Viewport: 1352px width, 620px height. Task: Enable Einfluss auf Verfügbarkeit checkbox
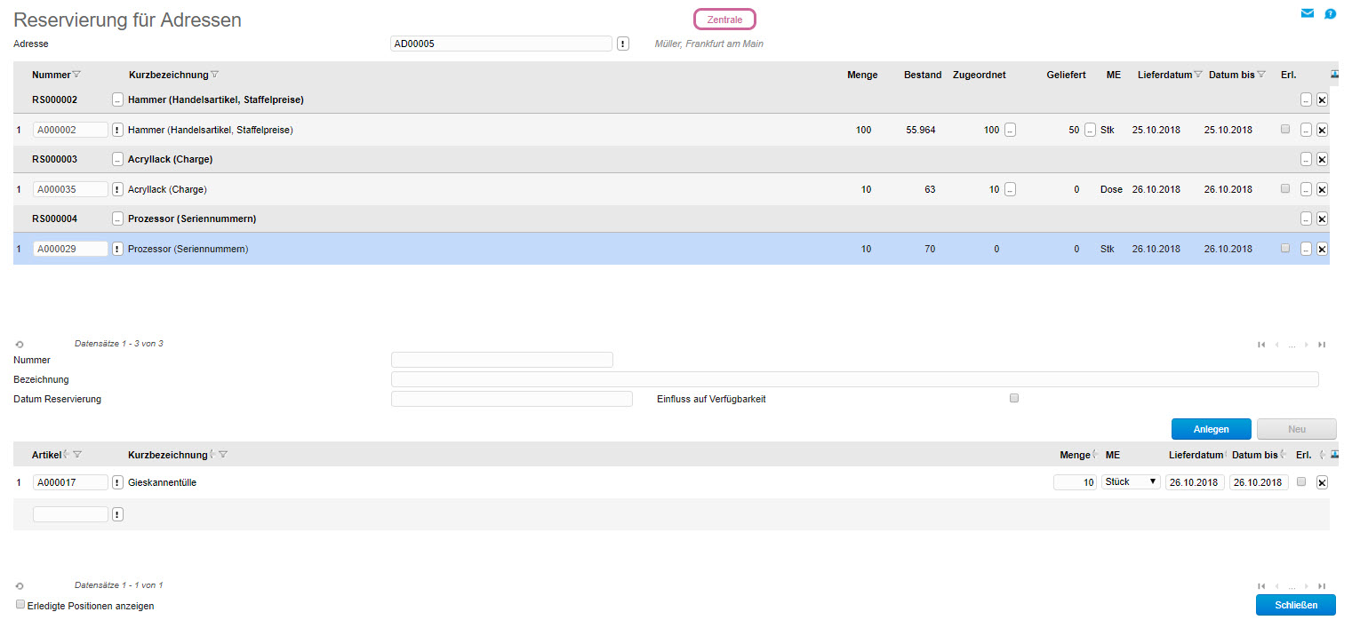1014,399
